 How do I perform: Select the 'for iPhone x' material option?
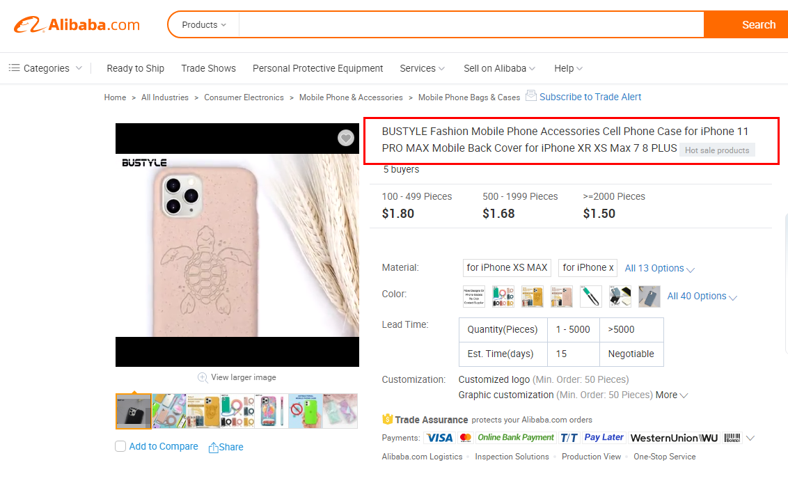(x=588, y=268)
